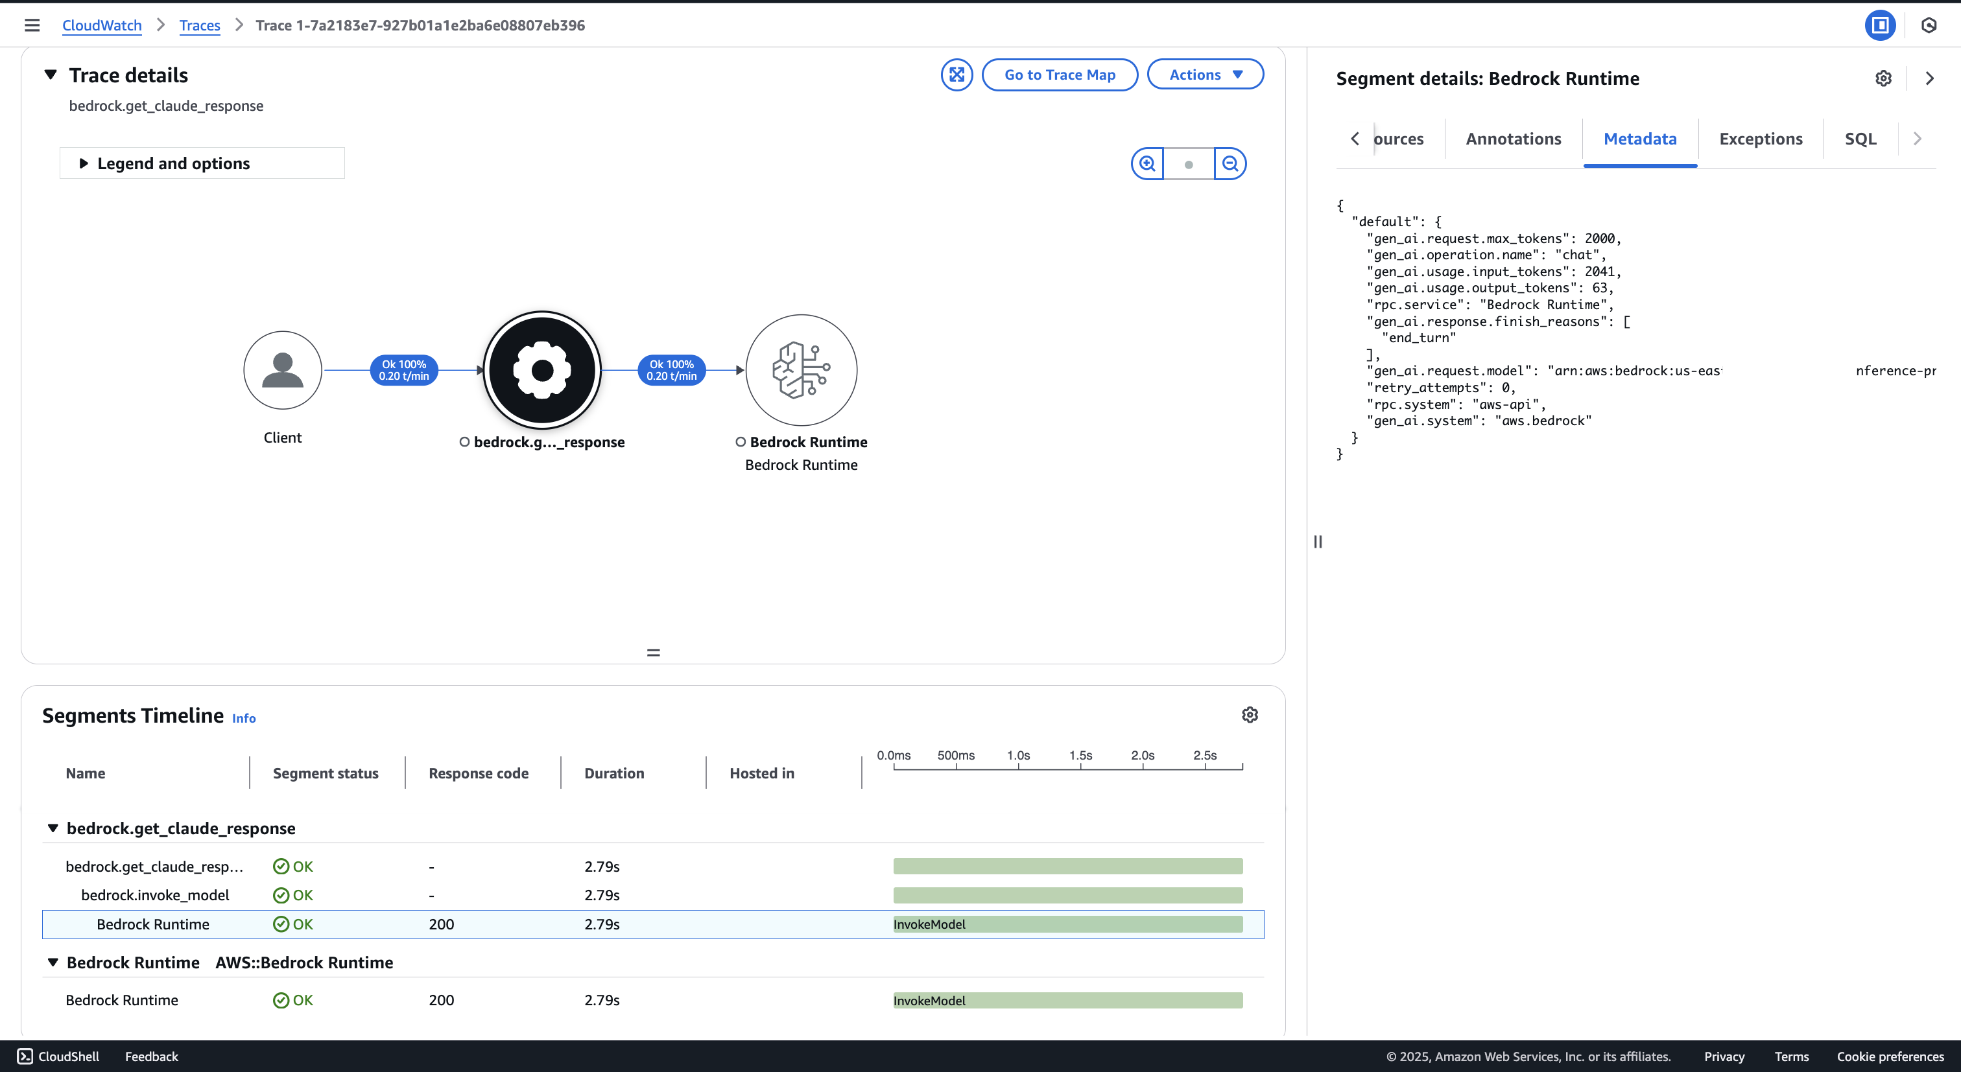1961x1072 pixels.
Task: Zoom in on the trace map
Action: pos(1147,163)
